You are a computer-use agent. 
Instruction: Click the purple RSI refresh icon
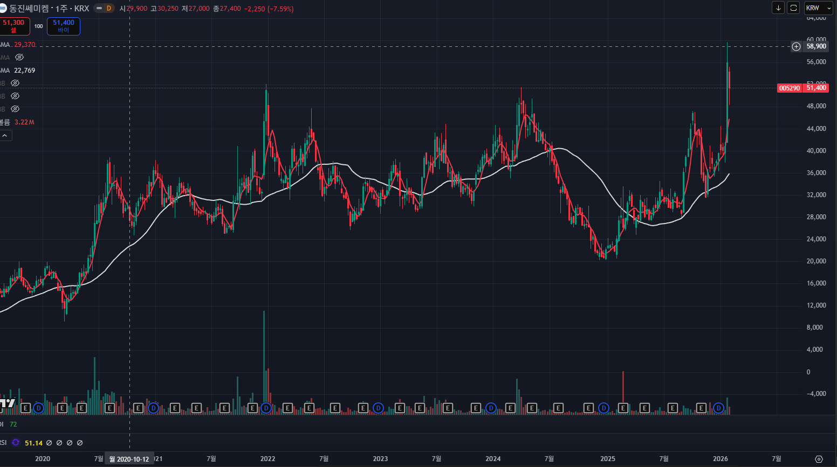(x=16, y=443)
